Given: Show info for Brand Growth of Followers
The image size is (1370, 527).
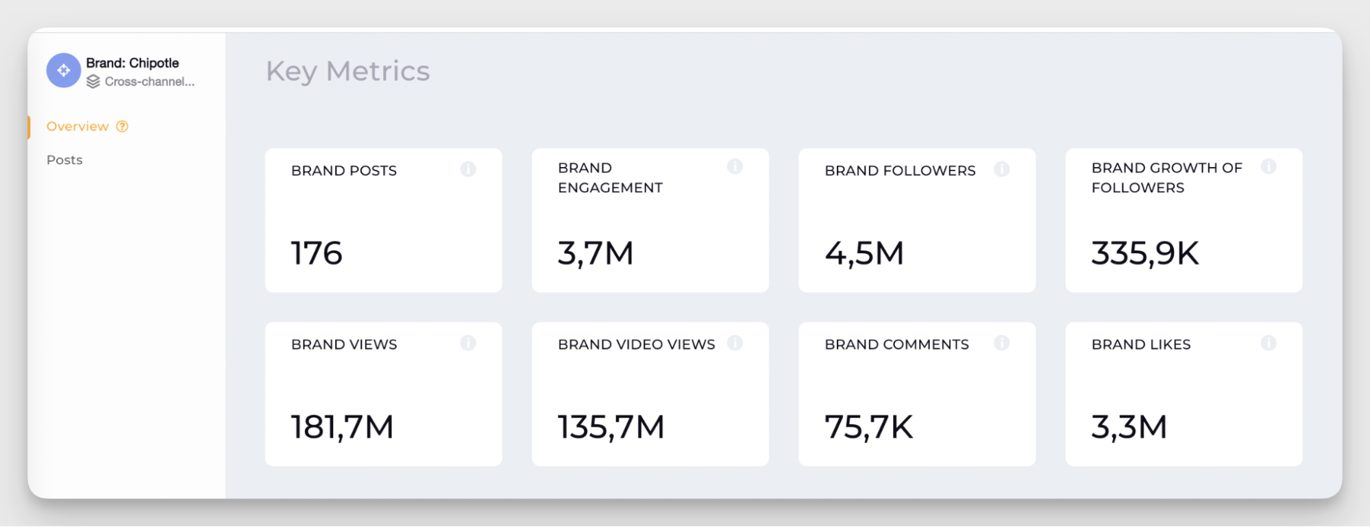Looking at the screenshot, I should (1269, 166).
